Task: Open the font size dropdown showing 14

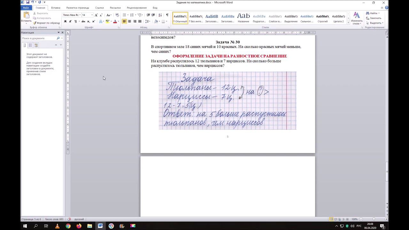Action: click(x=92, y=15)
